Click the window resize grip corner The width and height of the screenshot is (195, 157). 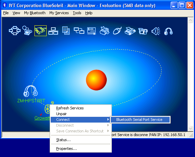(x=191, y=135)
